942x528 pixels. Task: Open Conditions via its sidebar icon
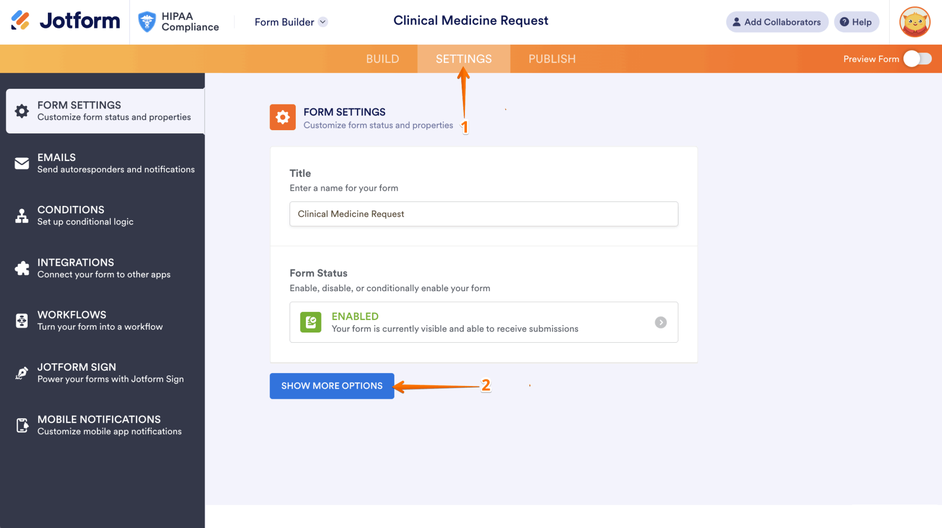(x=22, y=215)
